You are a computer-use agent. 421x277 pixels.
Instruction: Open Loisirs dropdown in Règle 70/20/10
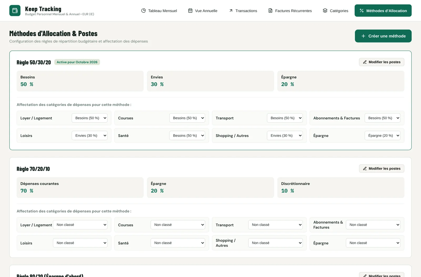tap(80, 243)
